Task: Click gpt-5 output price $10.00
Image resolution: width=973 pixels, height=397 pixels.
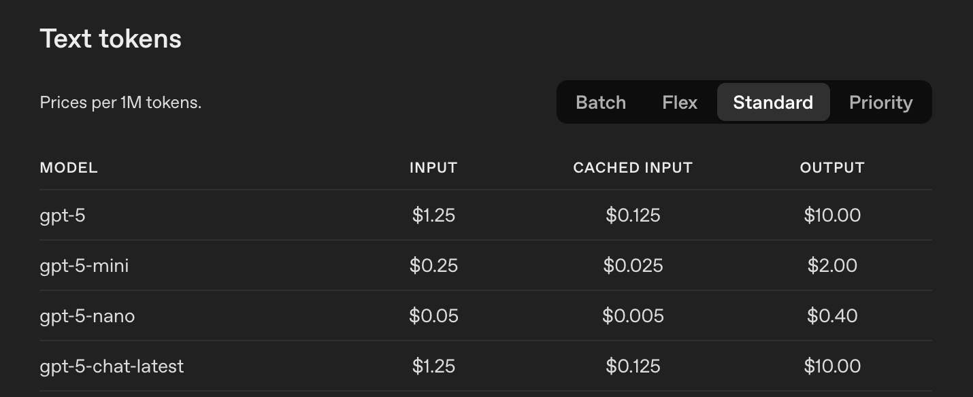Action: pyautogui.click(x=832, y=215)
